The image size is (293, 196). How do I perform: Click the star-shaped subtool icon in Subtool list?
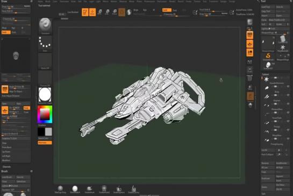click(267, 79)
